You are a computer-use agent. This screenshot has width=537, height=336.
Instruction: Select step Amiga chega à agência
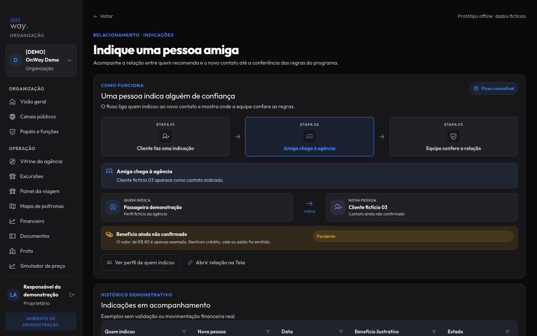[x=310, y=137]
